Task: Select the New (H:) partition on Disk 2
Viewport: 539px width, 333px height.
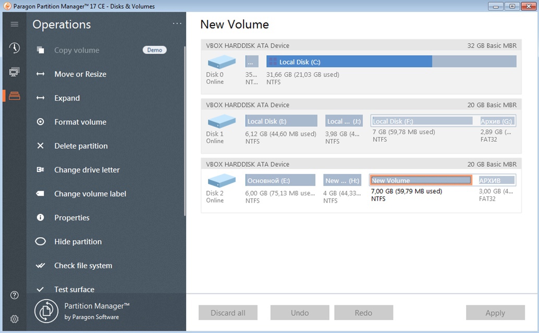Action: 342,180
